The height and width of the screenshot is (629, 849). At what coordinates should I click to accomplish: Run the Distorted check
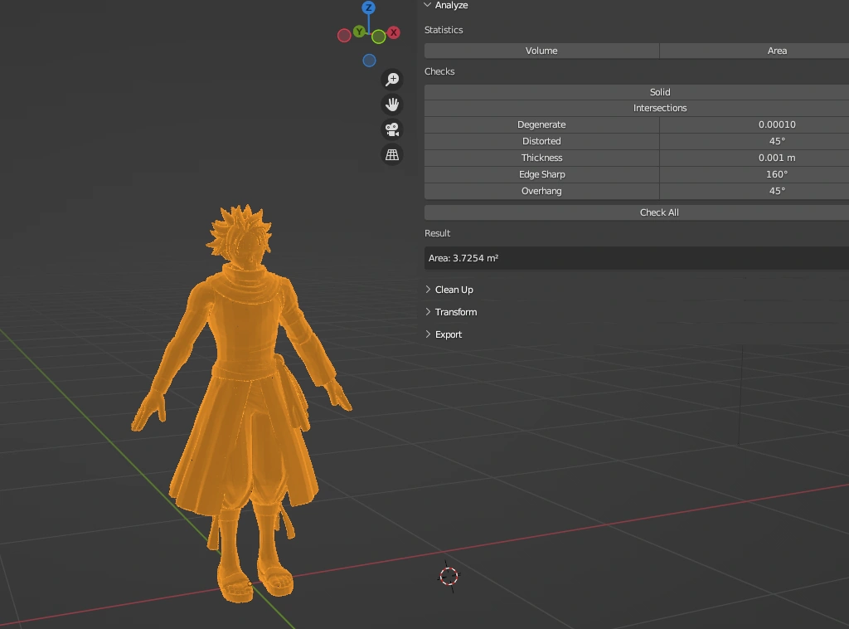[x=541, y=141]
